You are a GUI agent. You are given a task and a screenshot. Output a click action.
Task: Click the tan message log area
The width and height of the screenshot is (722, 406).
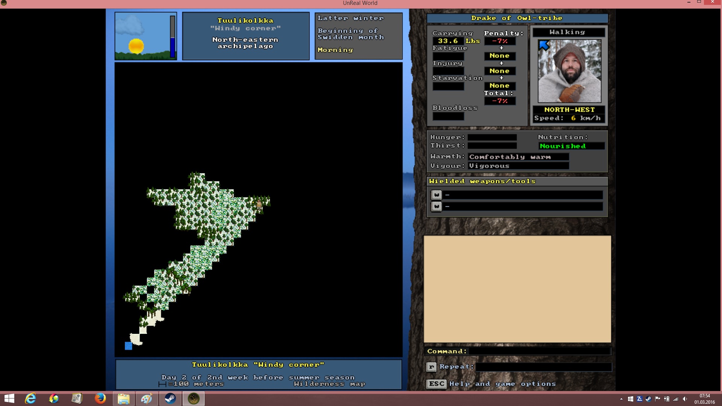[x=517, y=289]
